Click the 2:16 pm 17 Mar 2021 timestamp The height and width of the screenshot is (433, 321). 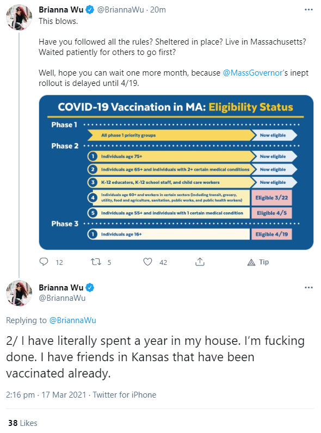[46, 395]
